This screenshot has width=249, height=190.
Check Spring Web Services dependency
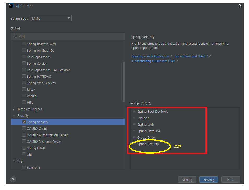(24, 83)
